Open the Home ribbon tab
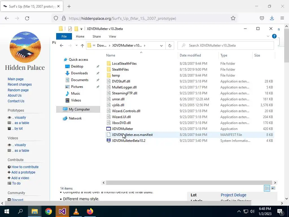 click(x=80, y=36)
